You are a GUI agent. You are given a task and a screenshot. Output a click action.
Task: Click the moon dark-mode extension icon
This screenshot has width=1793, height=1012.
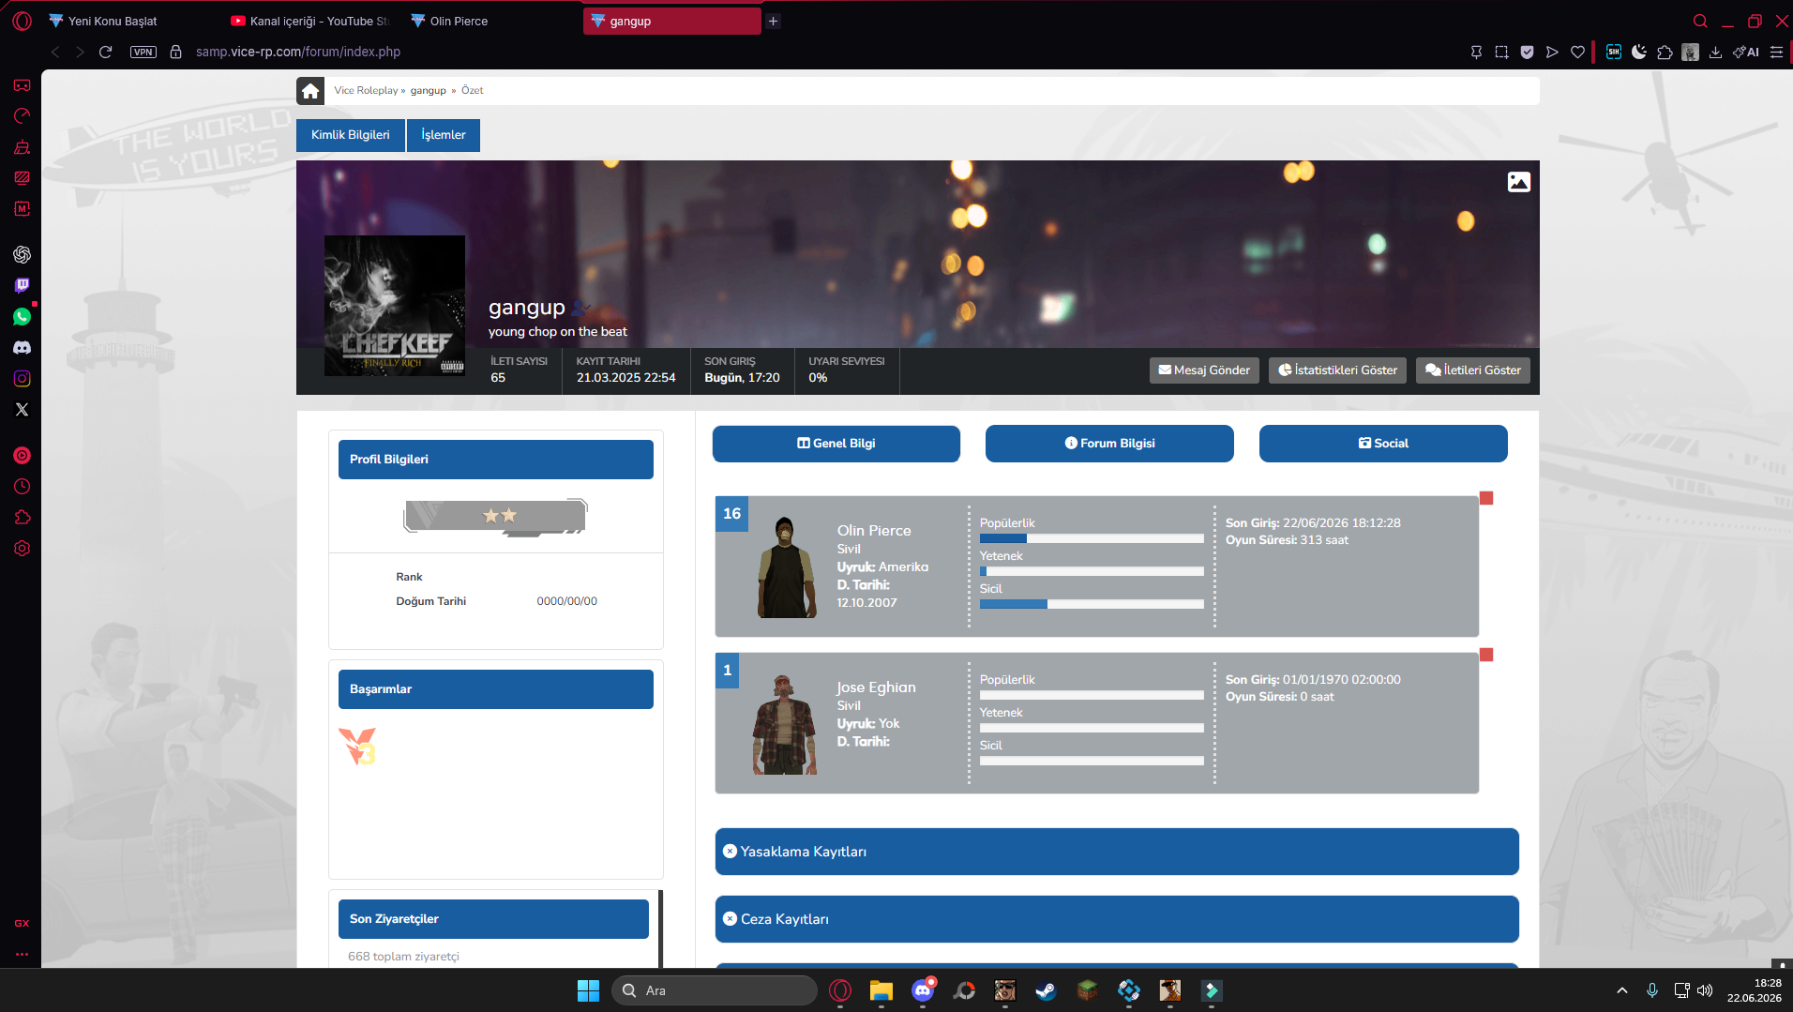1639,52
